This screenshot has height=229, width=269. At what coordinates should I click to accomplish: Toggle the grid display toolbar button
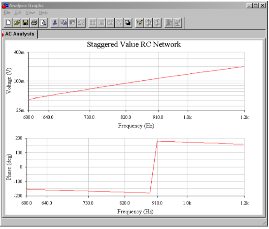93,23
